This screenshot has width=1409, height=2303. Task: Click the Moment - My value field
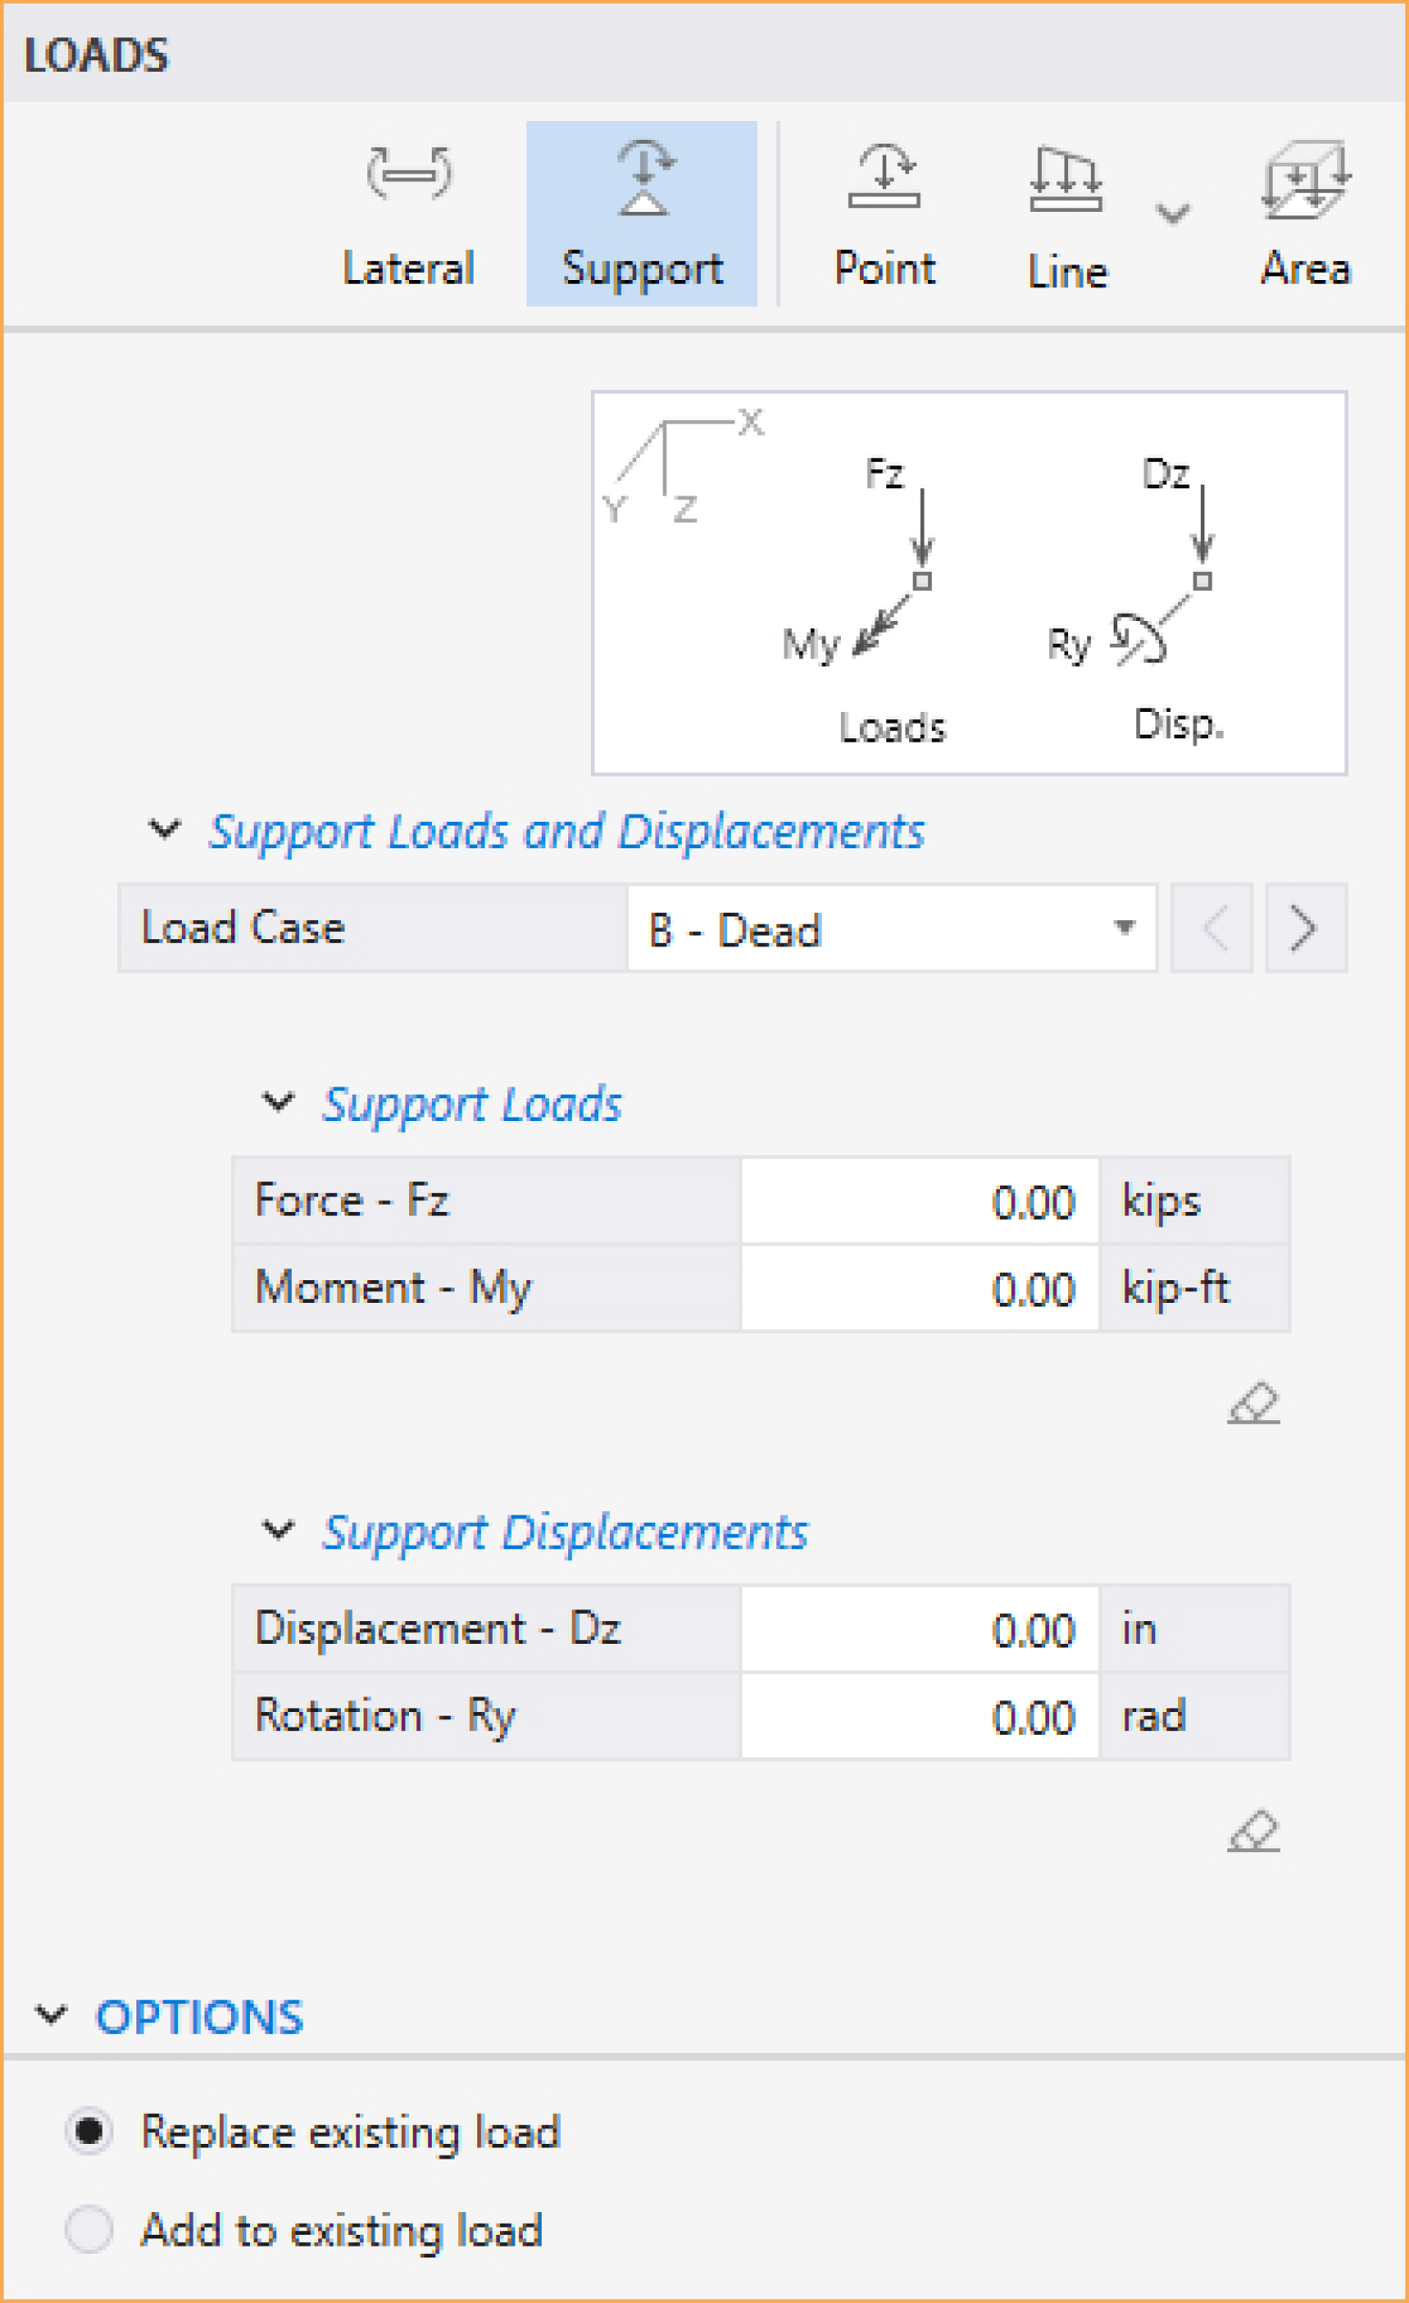(x=919, y=1288)
